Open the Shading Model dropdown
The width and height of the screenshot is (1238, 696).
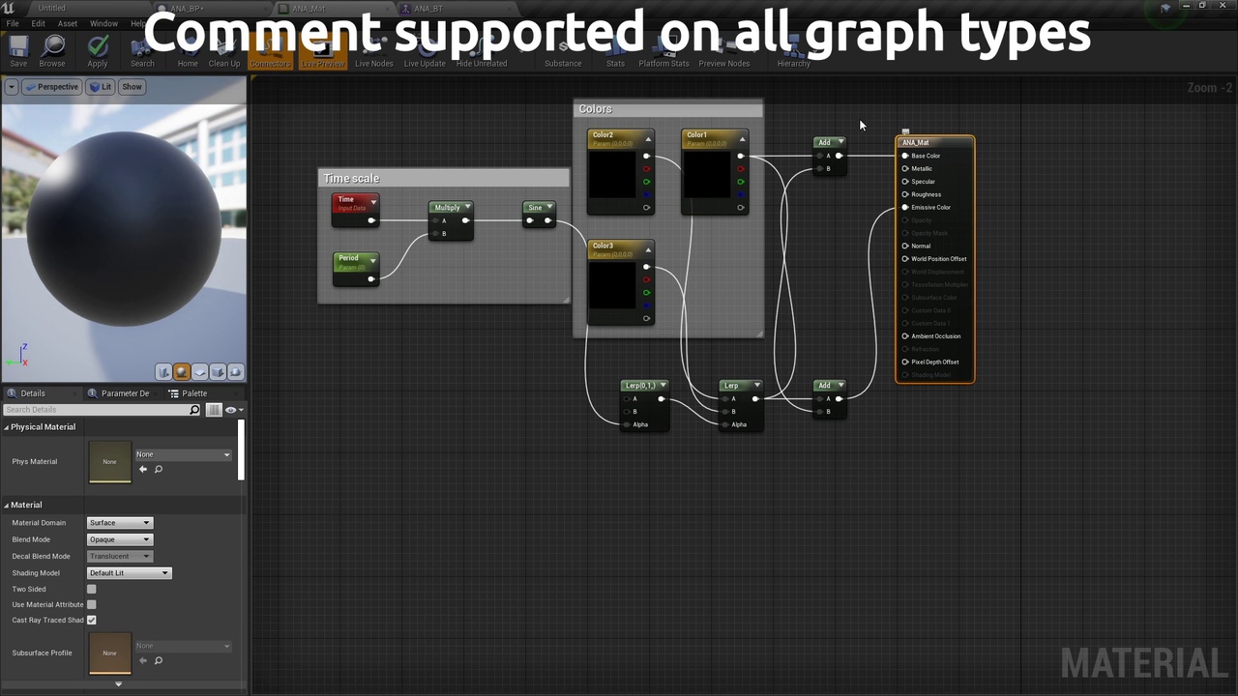point(129,573)
